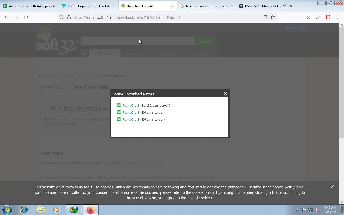Close the best toolbars 2010 tab
Image resolution: width=344 pixels, height=215 pixels.
232,6
